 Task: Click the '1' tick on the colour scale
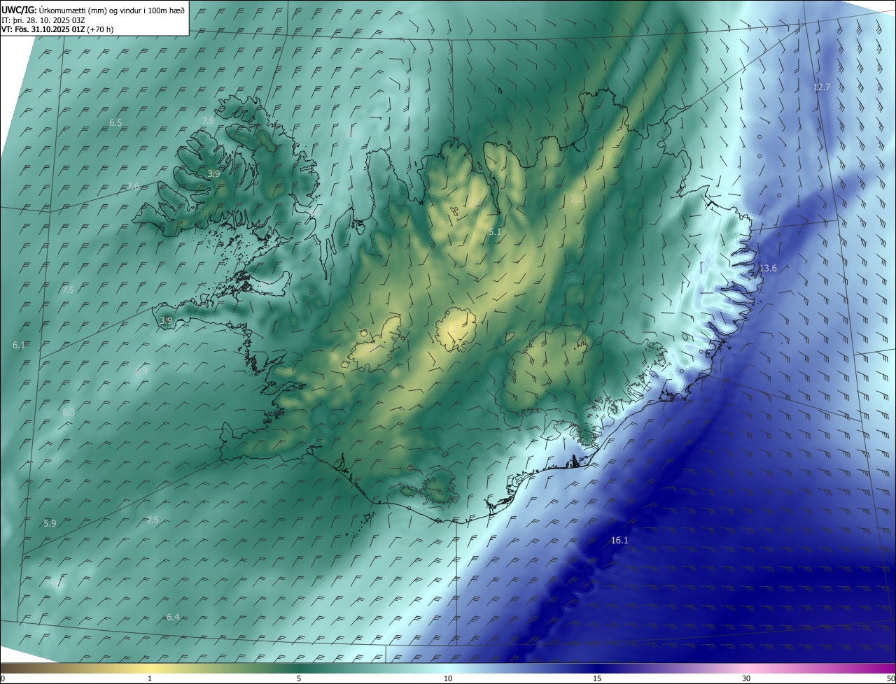[150, 678]
